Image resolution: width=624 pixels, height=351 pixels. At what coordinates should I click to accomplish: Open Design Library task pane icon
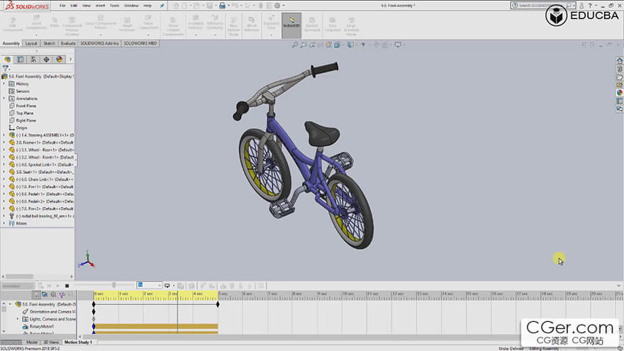620,69
